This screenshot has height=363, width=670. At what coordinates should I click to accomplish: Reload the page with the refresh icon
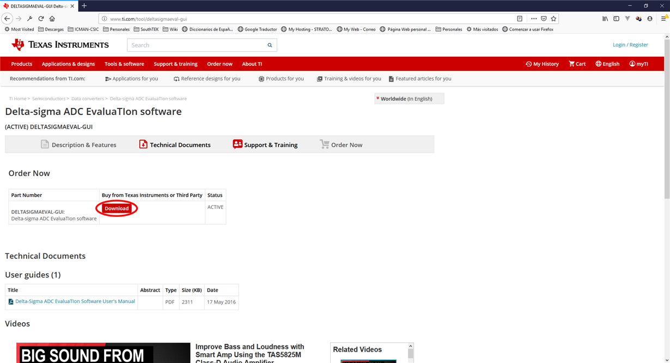[41, 19]
